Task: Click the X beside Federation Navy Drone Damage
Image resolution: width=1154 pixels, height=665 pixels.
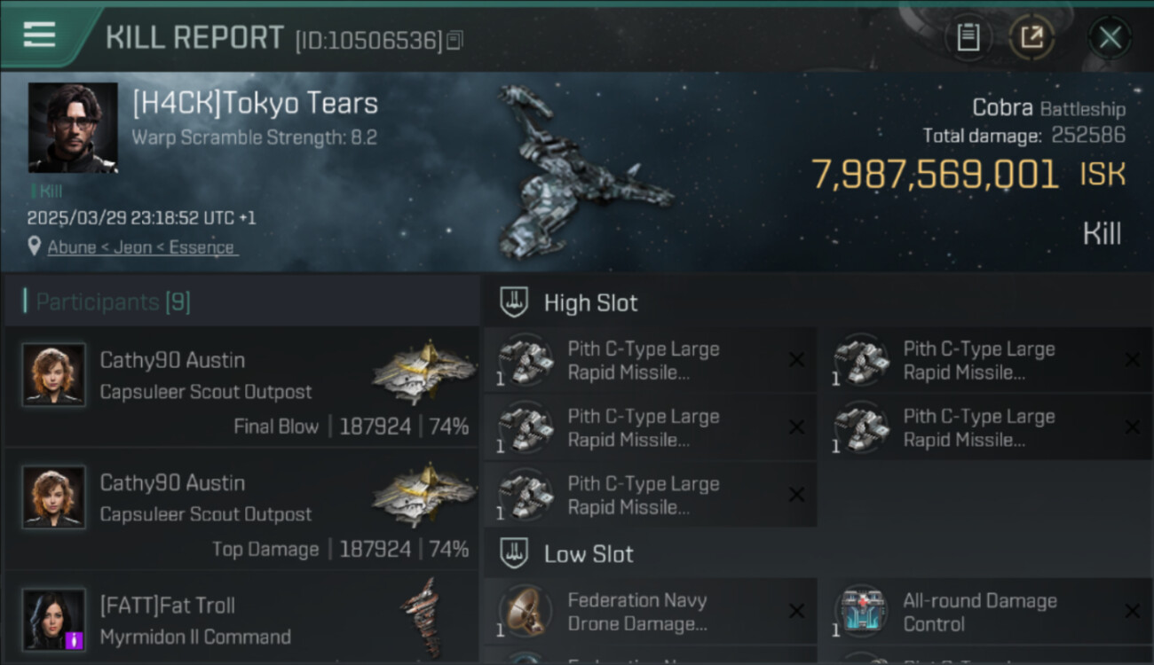Action: click(x=796, y=611)
